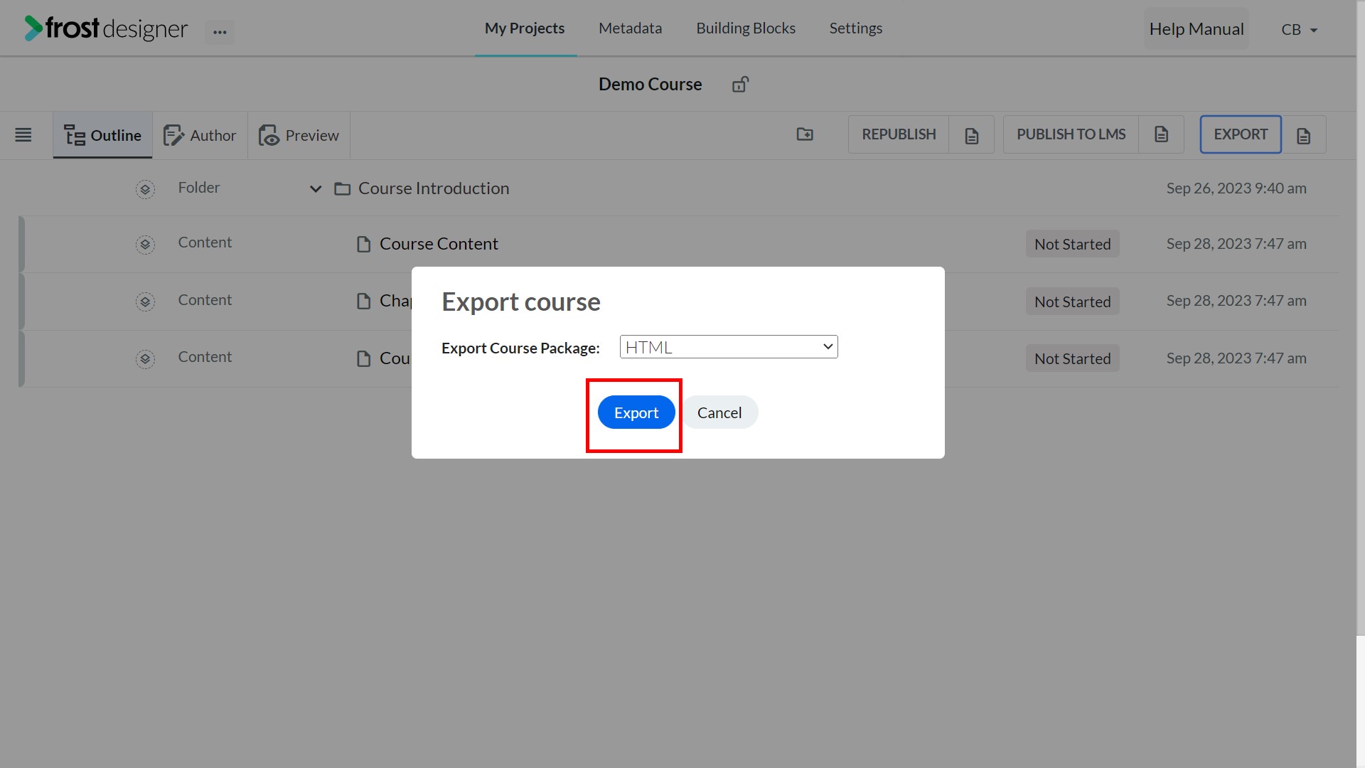The height and width of the screenshot is (768, 1365).
Task: Open the Export log document icon
Action: point(1303,135)
